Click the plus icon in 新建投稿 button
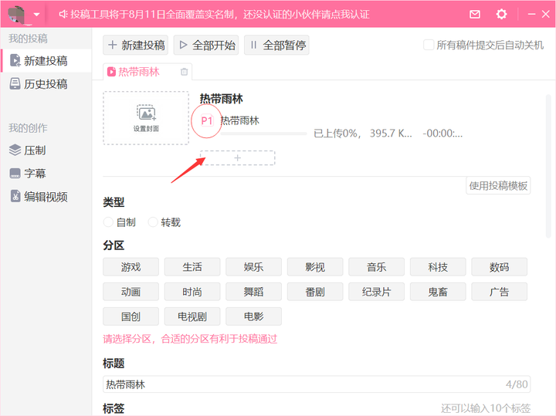Image resolution: width=556 pixels, height=416 pixels. pos(113,45)
